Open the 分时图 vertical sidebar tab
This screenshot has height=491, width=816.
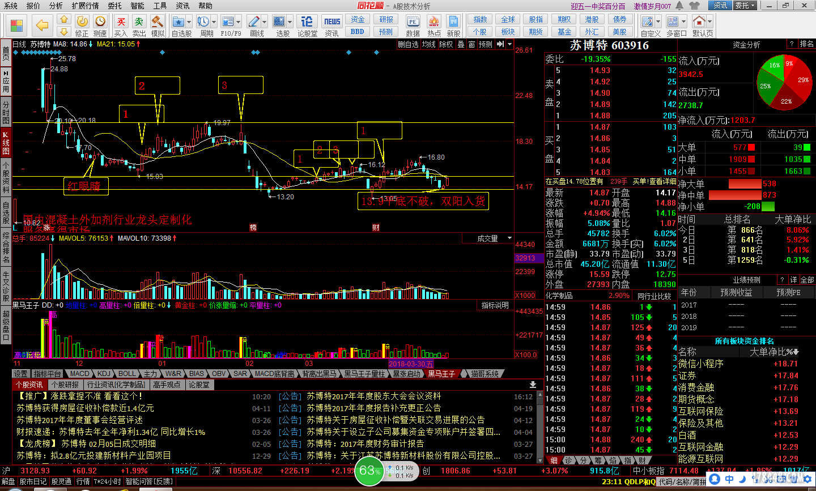(6, 113)
